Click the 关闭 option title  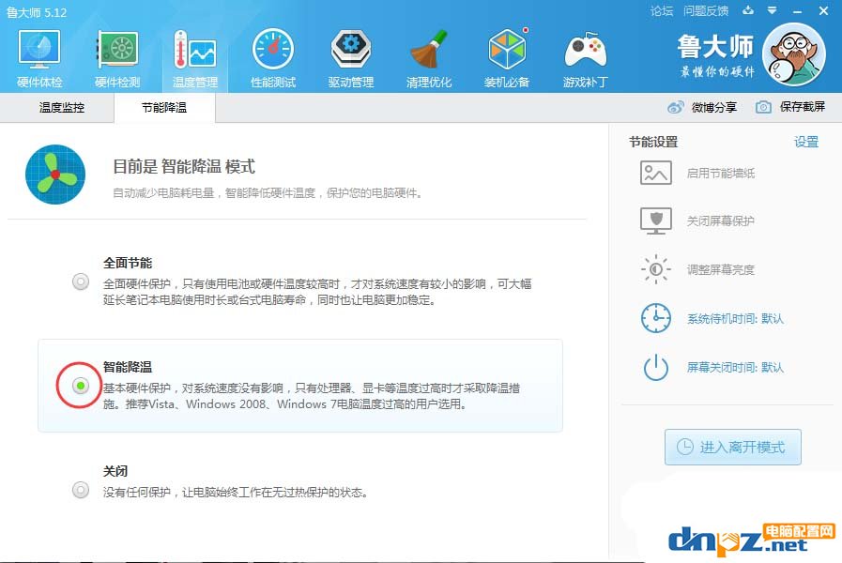tap(115, 471)
